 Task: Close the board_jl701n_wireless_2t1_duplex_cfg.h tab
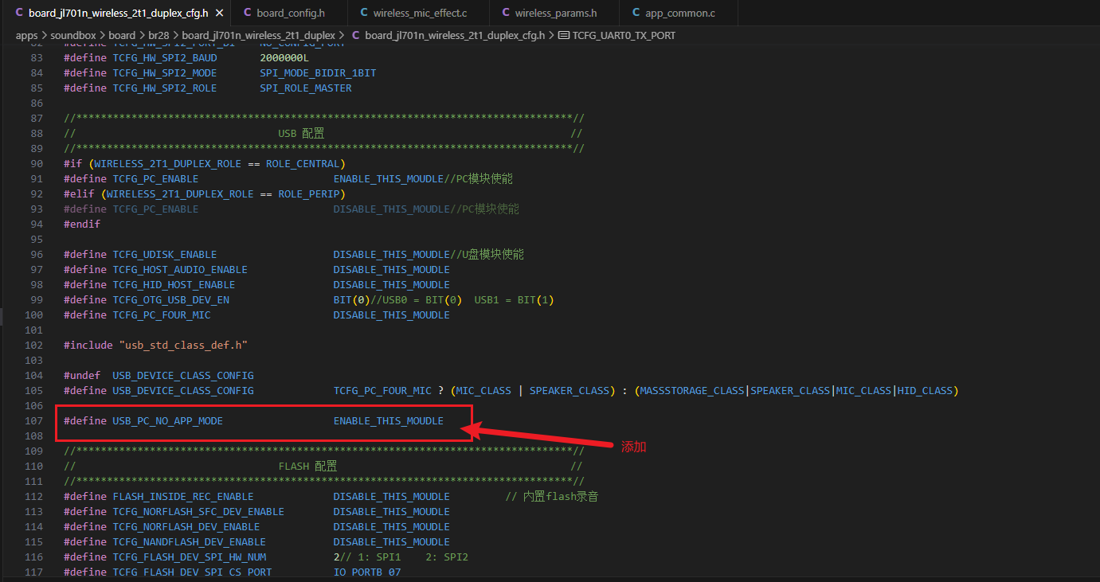[x=219, y=13]
